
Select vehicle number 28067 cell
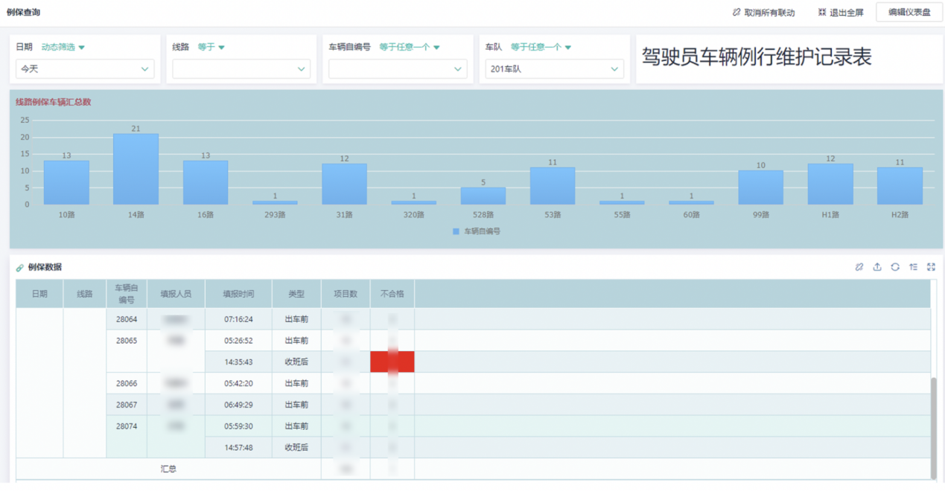click(x=127, y=405)
